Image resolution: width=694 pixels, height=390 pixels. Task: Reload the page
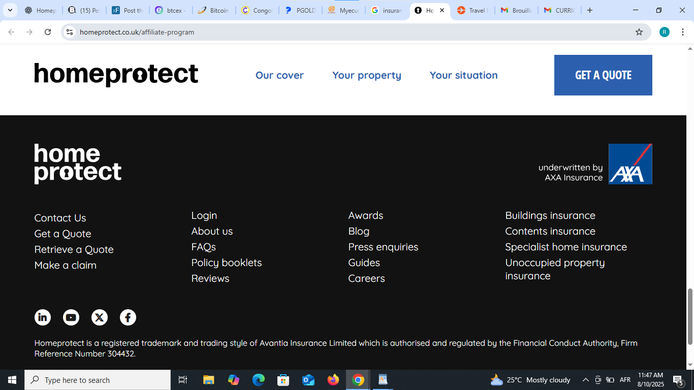point(48,32)
